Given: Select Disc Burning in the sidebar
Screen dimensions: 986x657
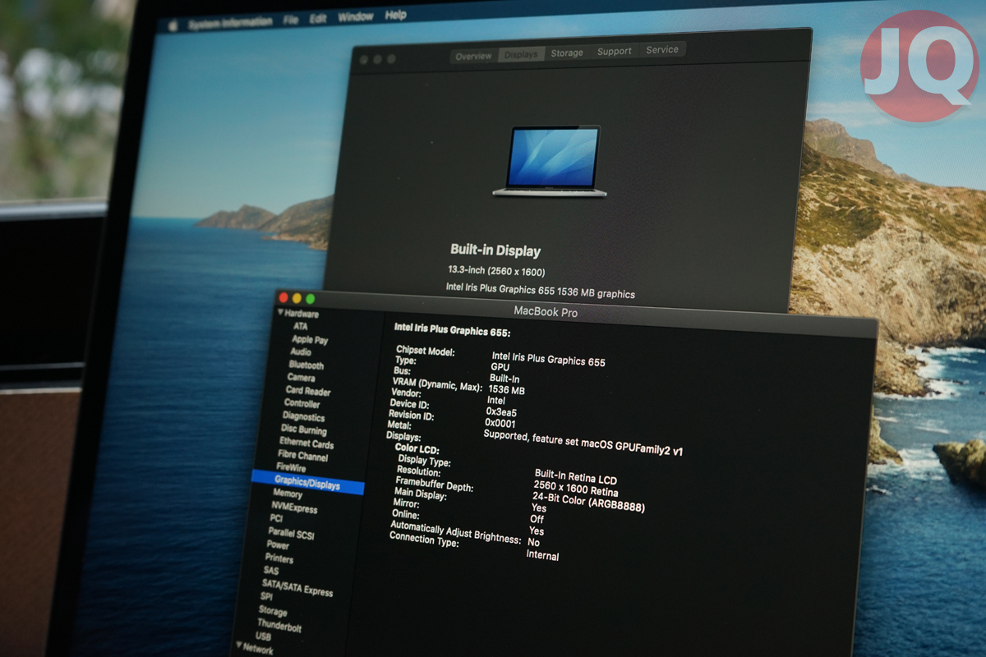Looking at the screenshot, I should point(303,430).
